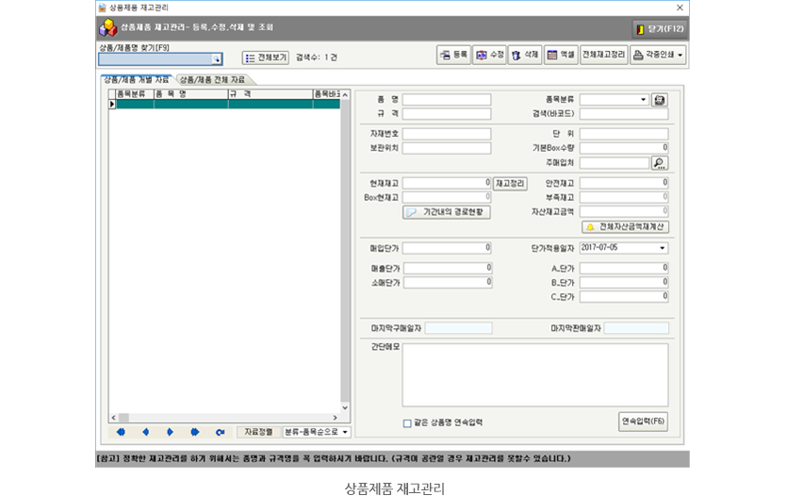
Task: Click the 등록 (register) toolbar icon
Action: pos(453,56)
